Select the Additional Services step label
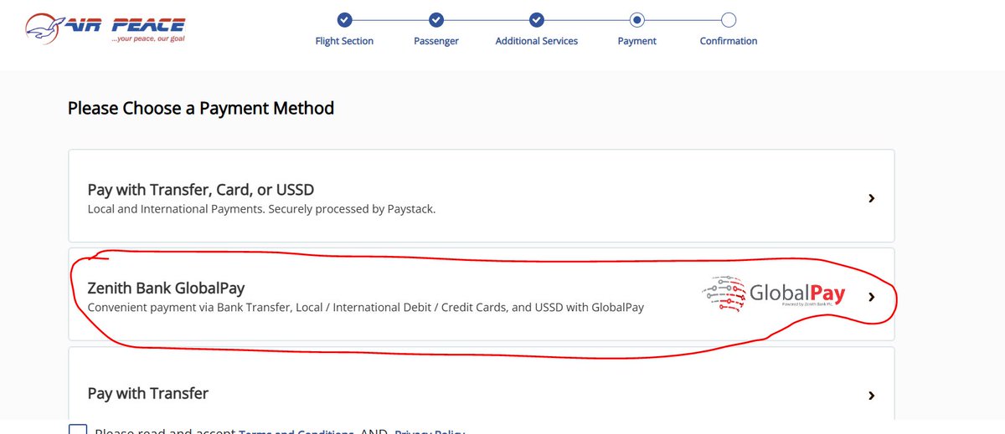Image resolution: width=1005 pixels, height=434 pixels. coord(537,41)
